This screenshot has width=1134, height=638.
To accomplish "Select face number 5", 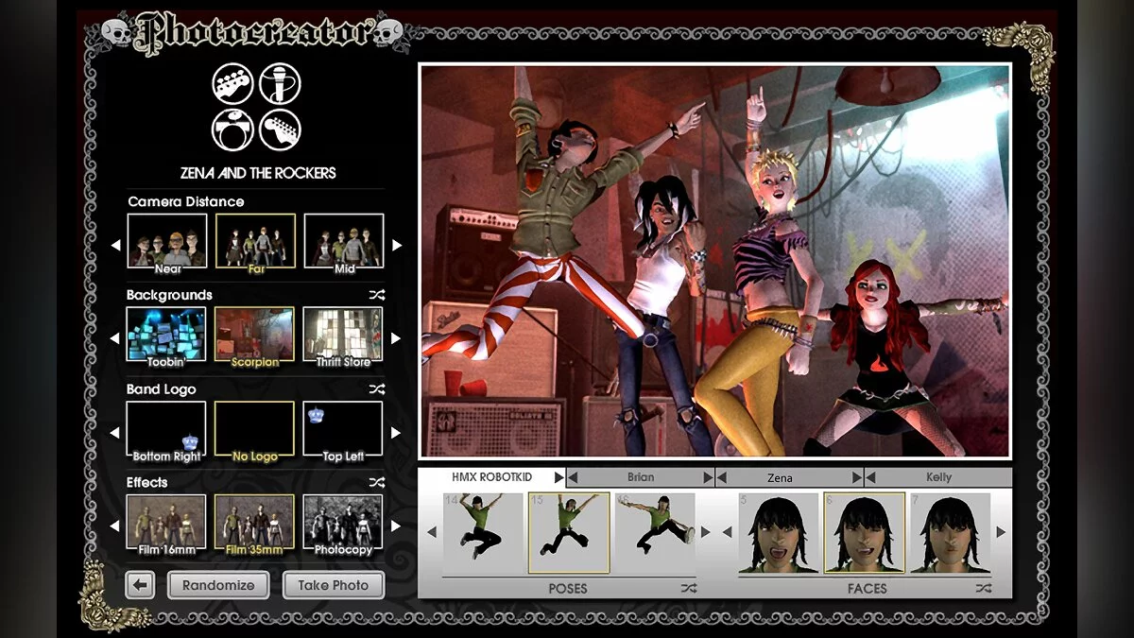I will coord(778,532).
